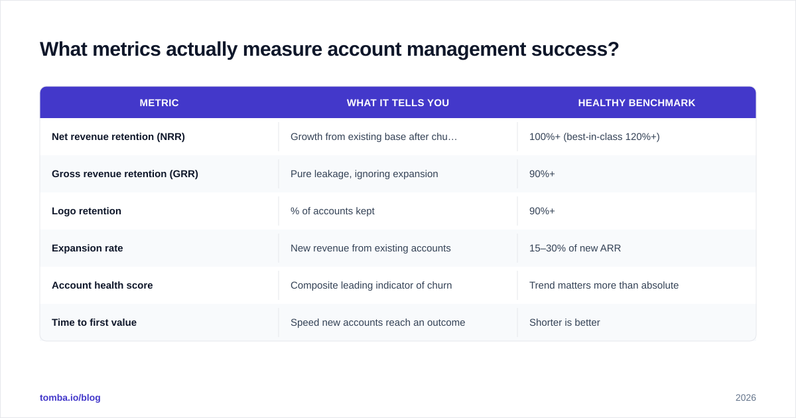796x418 pixels.
Task: Click the 90%+ benchmark for Logo retention
Action: (637, 211)
